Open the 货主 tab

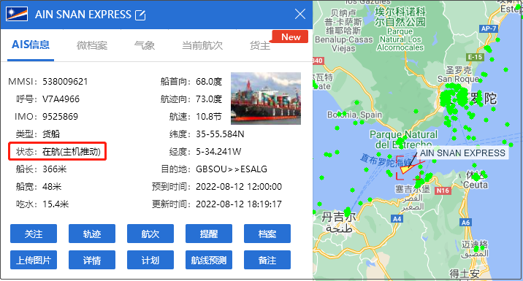tap(260, 46)
